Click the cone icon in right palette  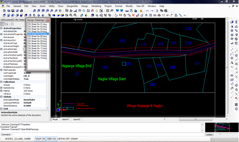click(x=232, y=26)
